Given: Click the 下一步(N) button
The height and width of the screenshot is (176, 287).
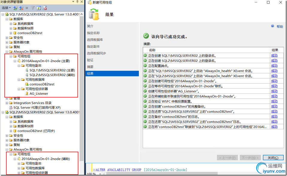Looking at the screenshot, I should tap(250, 158).
